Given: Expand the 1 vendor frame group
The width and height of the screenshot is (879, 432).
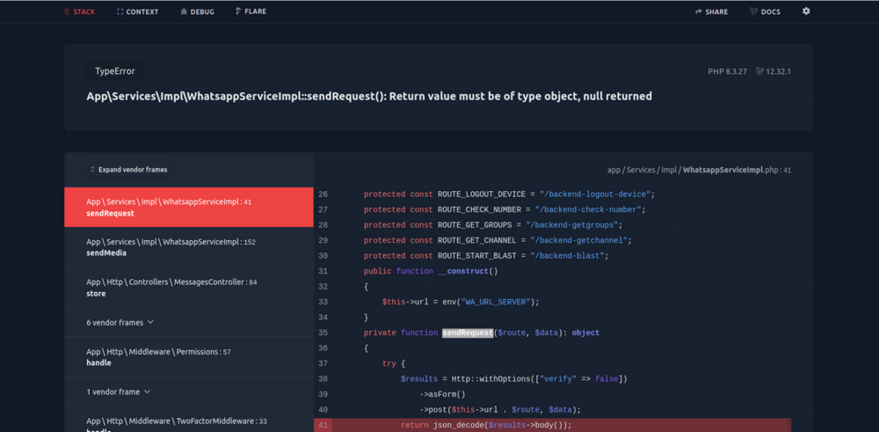Looking at the screenshot, I should (118, 392).
